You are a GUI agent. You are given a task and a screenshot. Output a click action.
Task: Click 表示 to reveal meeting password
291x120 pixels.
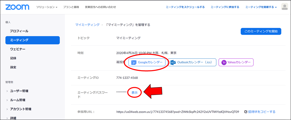pos(134,92)
